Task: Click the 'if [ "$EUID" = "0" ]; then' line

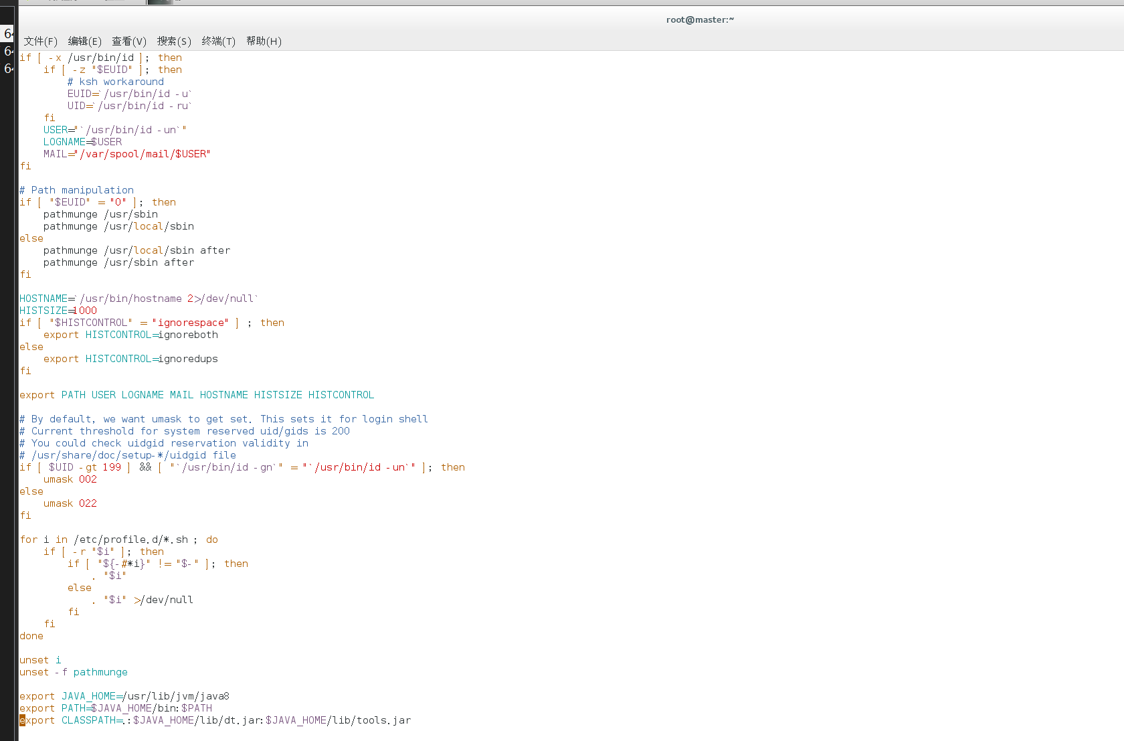Action: 98,202
